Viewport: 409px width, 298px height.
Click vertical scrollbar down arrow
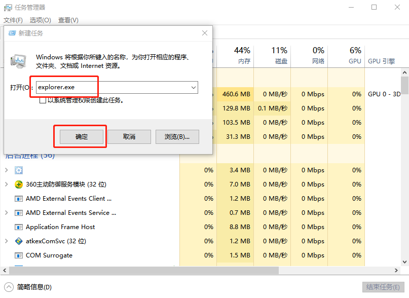tap(404, 262)
